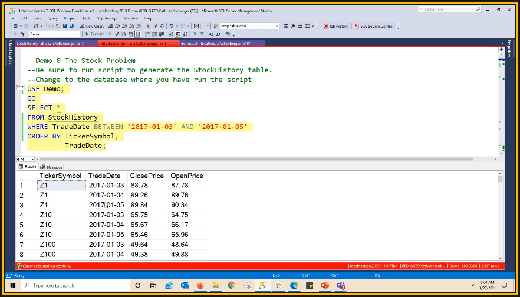Click the Paste icon in toolbar
This screenshot has height=297, width=520.
coord(162,26)
